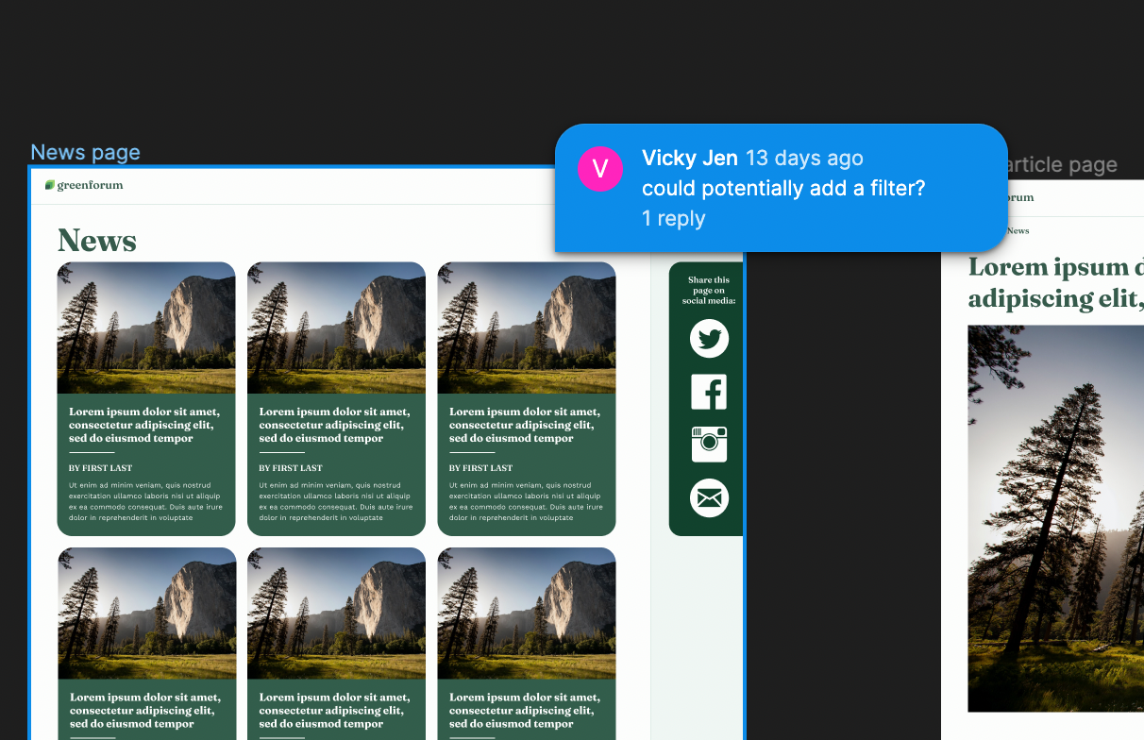
Task: Click the greenforum logo on News page
Action: click(x=84, y=185)
